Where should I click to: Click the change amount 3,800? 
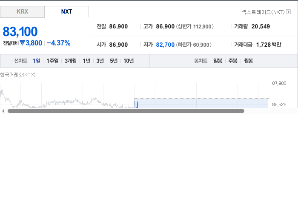click(34, 43)
